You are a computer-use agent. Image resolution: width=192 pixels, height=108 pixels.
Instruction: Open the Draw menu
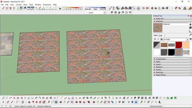25,5
